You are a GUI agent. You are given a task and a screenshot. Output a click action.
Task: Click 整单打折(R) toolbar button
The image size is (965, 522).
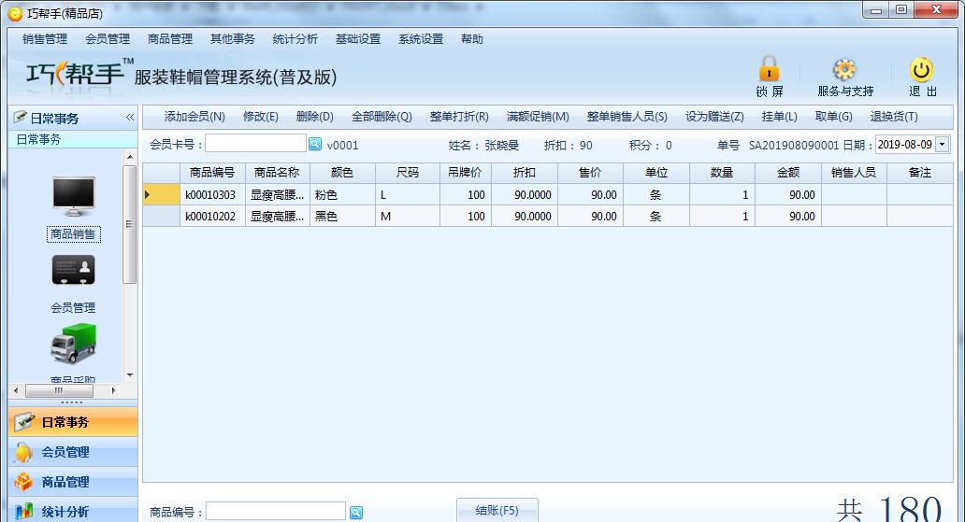pyautogui.click(x=459, y=116)
